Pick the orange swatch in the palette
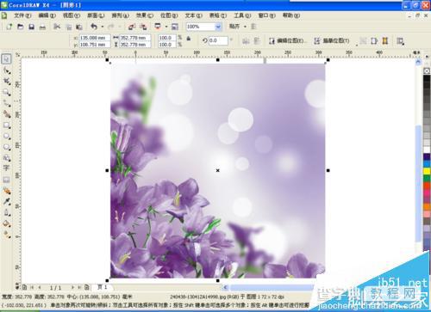This screenshot has width=431, height=312. (427, 207)
